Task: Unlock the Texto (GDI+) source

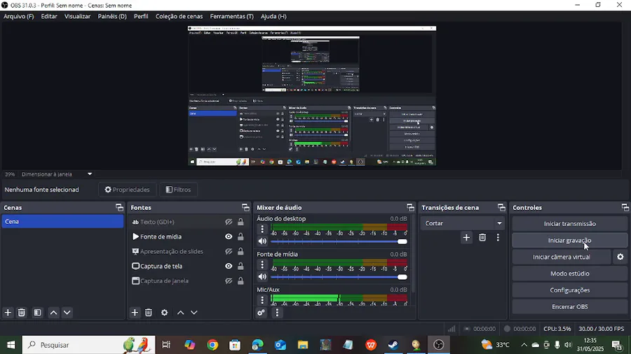Action: [x=240, y=222]
